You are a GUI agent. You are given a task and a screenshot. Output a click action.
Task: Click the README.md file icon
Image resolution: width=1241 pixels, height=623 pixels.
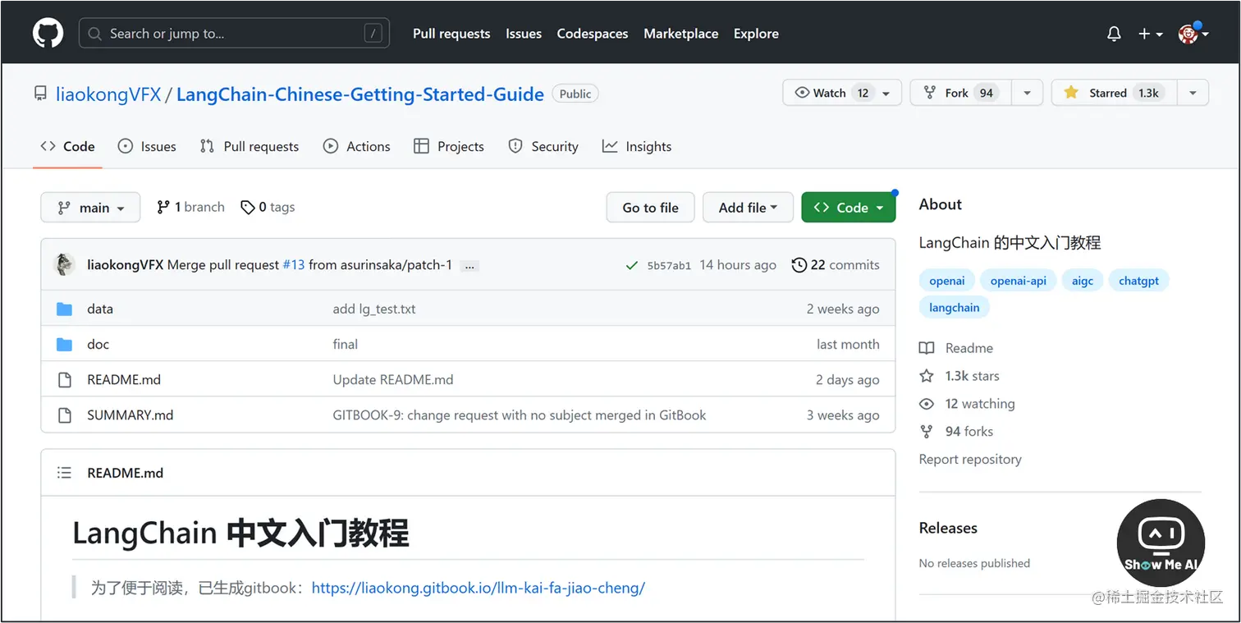[64, 379]
